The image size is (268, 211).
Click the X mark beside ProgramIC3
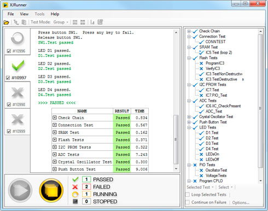point(201,63)
